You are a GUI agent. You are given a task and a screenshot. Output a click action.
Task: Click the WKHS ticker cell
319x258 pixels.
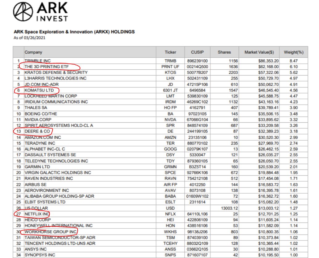coord(170,232)
